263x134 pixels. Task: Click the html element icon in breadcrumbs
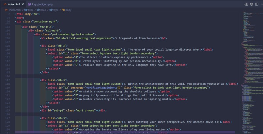click(26, 10)
